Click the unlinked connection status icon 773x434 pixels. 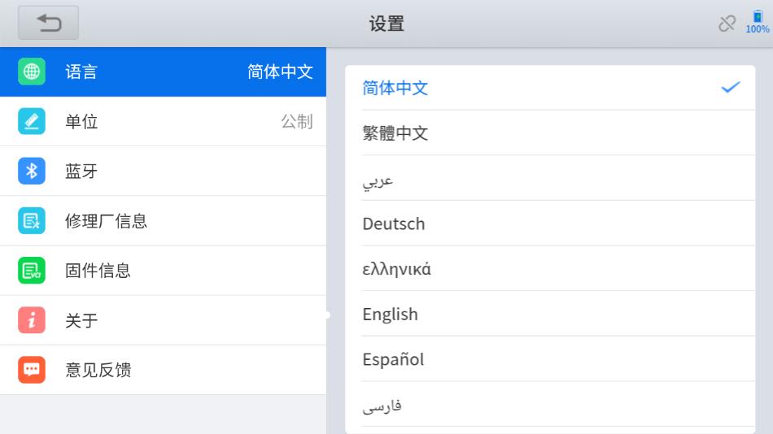pyautogui.click(x=727, y=24)
